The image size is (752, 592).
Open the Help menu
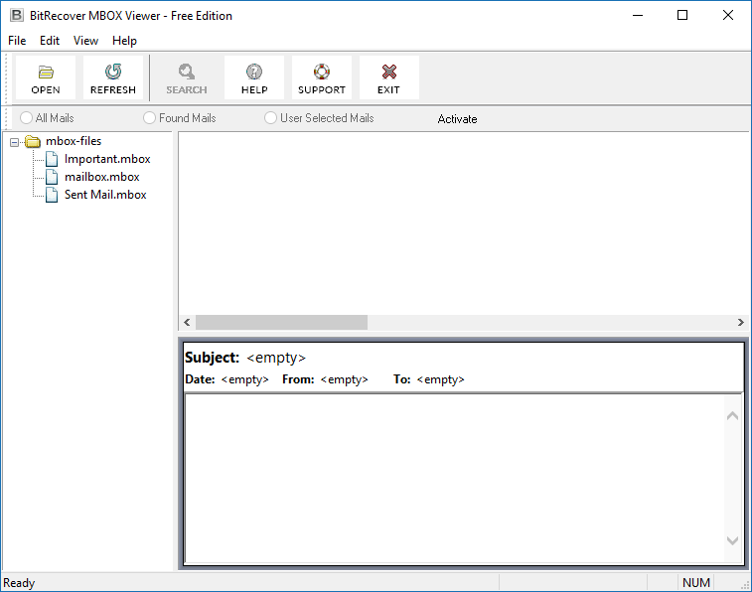[125, 41]
